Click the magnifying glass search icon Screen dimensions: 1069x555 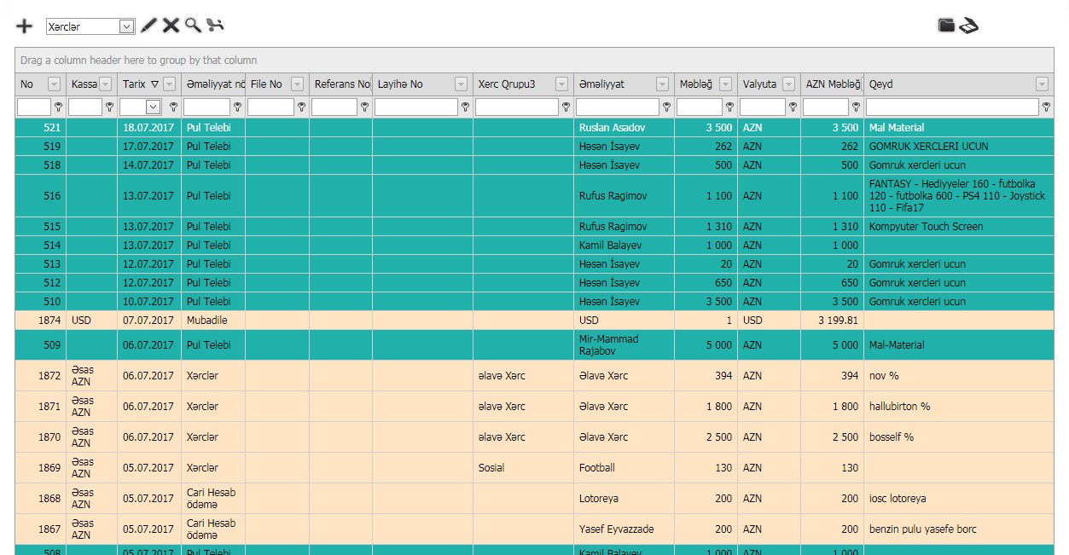pyautogui.click(x=193, y=26)
